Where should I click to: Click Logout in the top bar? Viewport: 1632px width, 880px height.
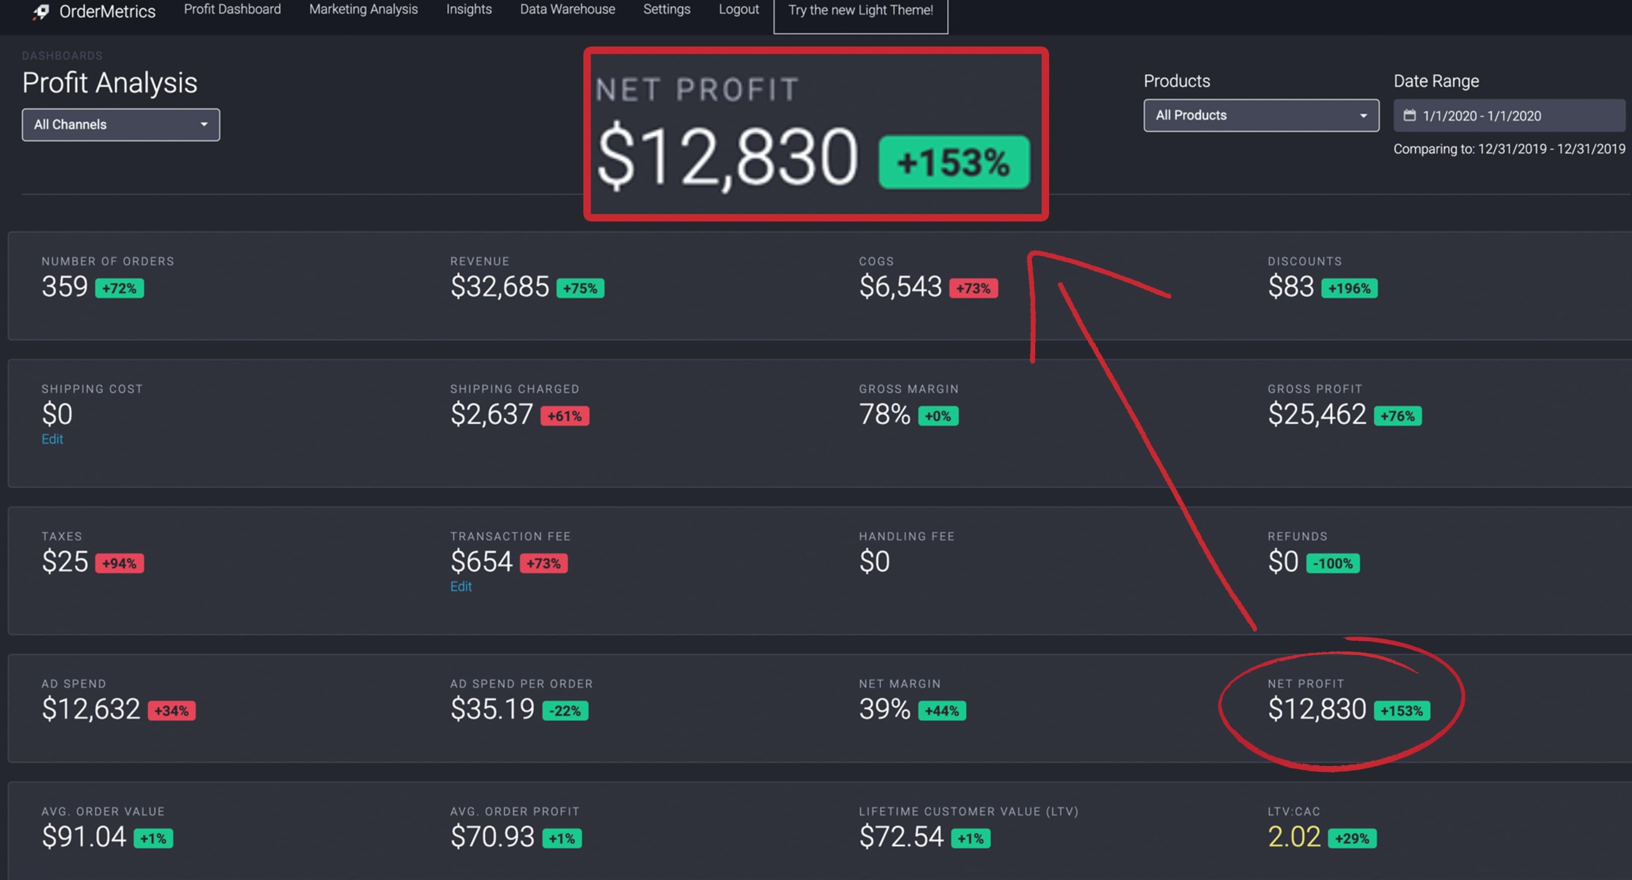pyautogui.click(x=739, y=9)
